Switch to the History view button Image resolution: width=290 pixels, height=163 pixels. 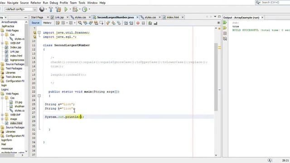[x=47, y=23]
